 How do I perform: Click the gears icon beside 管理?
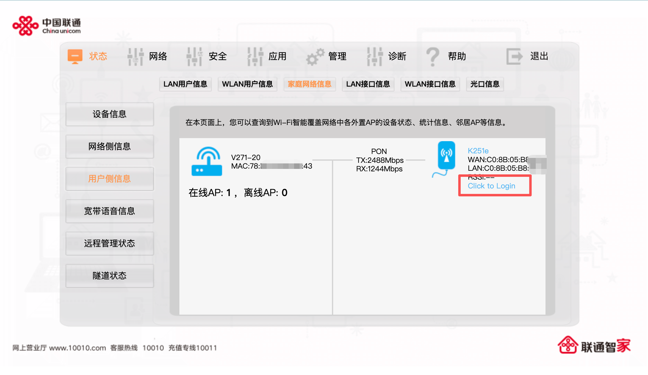pos(315,57)
